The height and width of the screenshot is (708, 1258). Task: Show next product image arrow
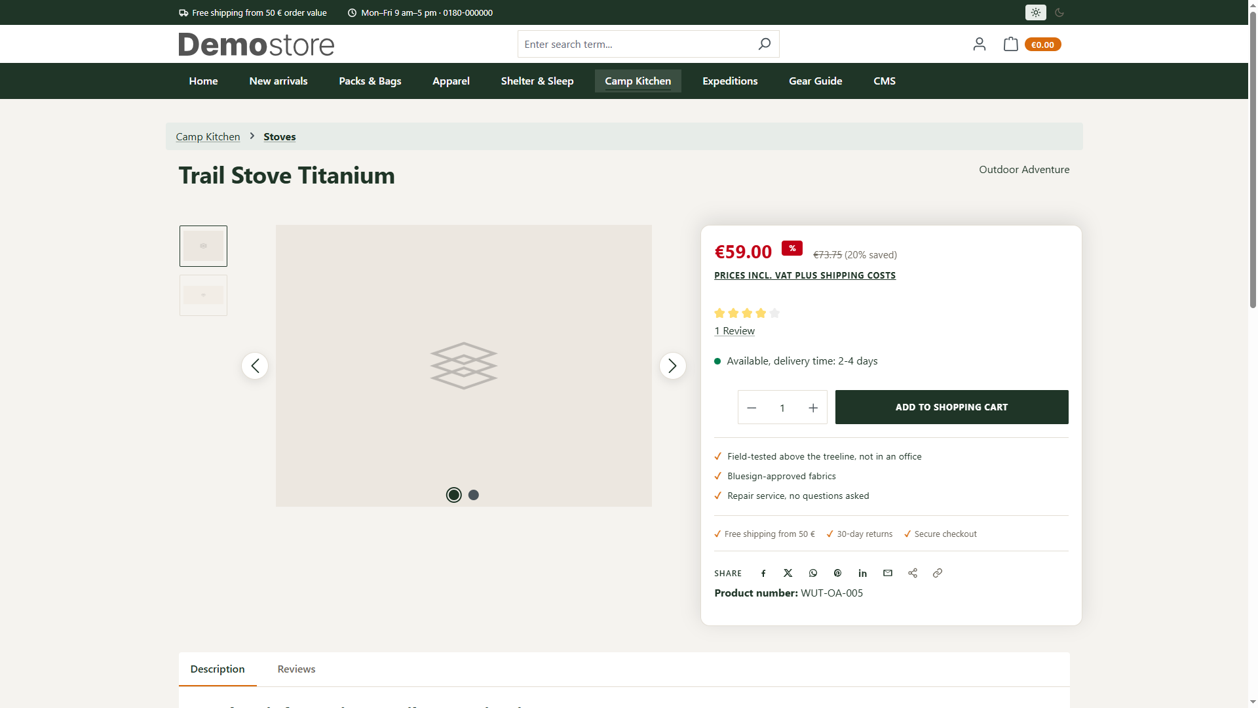(x=672, y=366)
